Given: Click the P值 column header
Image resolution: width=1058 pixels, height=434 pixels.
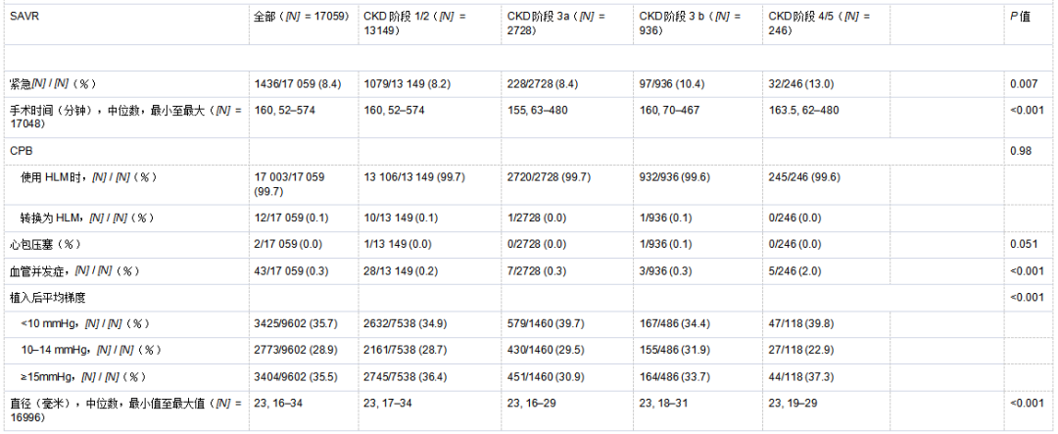Looking at the screenshot, I should click(1021, 18).
